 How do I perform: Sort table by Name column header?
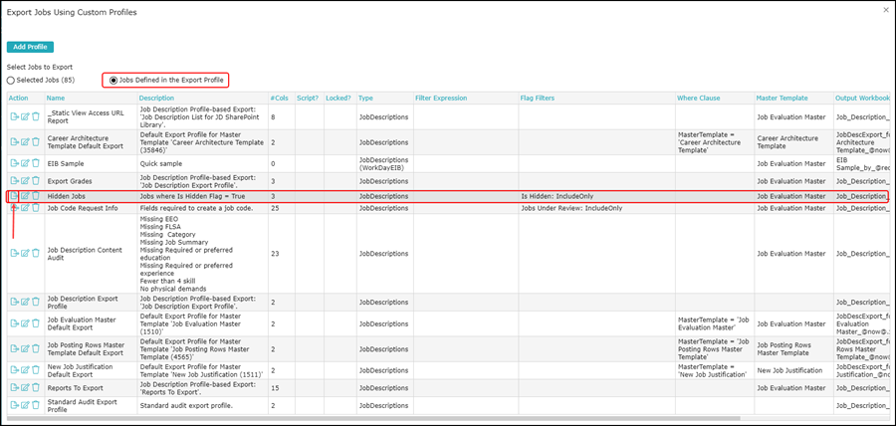tap(55, 99)
